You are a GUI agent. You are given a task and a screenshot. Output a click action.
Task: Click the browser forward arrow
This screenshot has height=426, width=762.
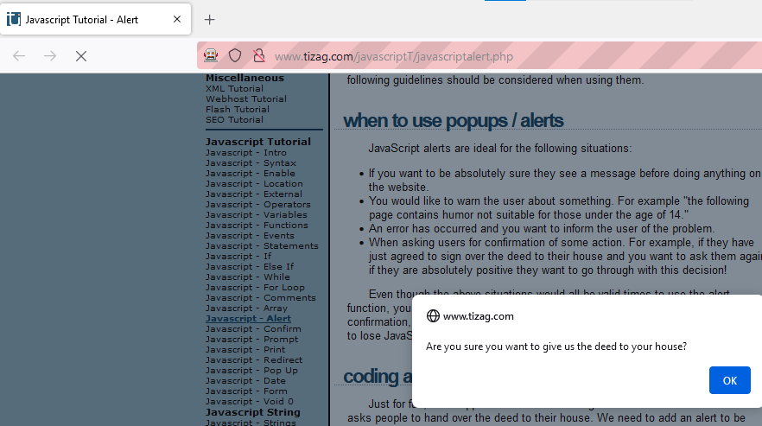click(x=50, y=56)
